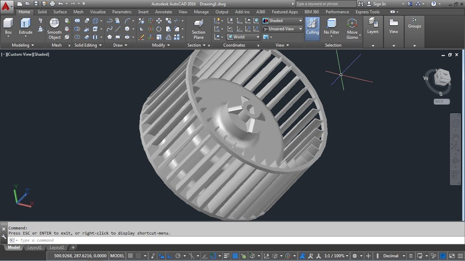This screenshot has height=261, width=465.
Task: Click the Undo icon in quick access toolbar
Action: (x=60, y=4)
